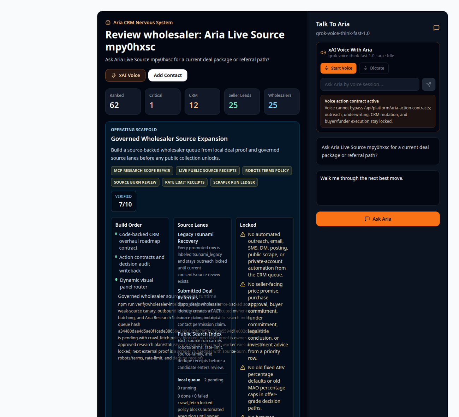Open the Wholesalers 25 stat card
Screen dimensions: 459x417
(282, 101)
